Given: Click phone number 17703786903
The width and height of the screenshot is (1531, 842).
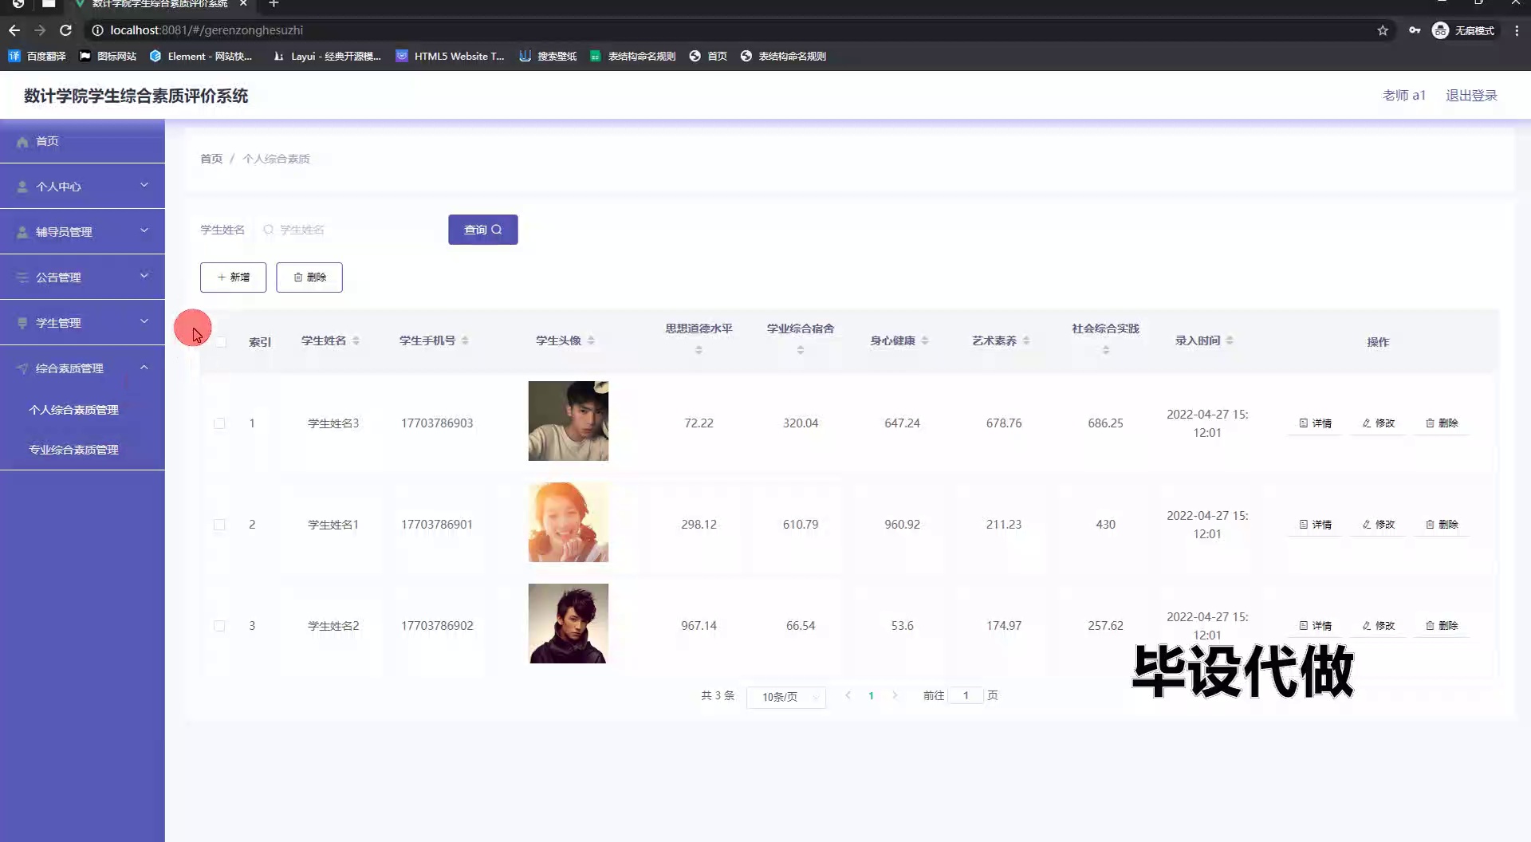Looking at the screenshot, I should tap(437, 423).
